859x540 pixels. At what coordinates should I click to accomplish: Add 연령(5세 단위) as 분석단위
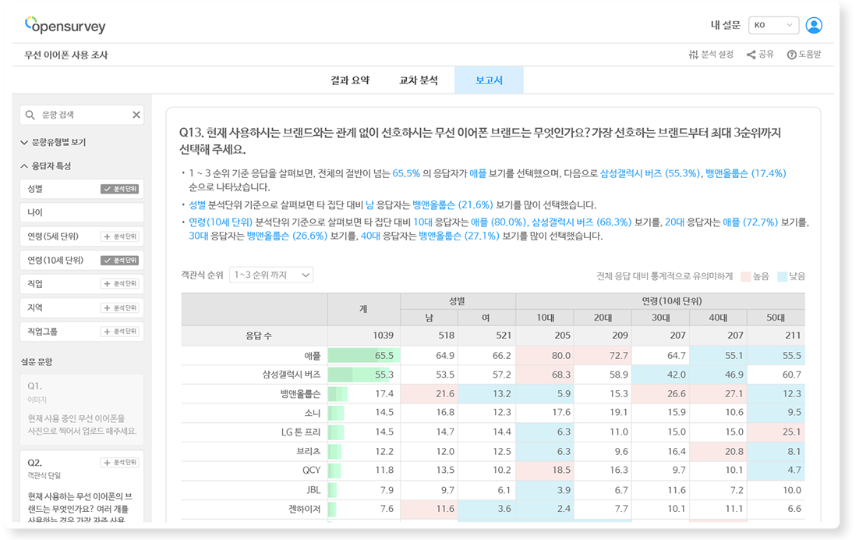pyautogui.click(x=119, y=236)
